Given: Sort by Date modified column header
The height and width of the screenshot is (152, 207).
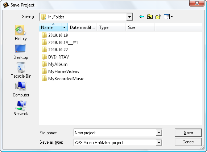Looking at the screenshot, I should [82, 27].
